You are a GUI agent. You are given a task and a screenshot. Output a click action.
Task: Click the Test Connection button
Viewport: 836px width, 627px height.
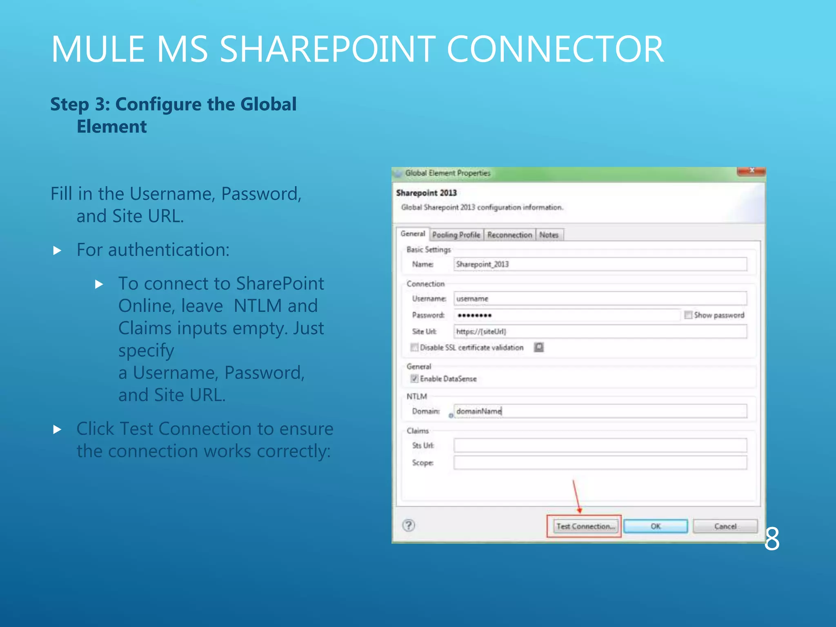pyautogui.click(x=585, y=526)
